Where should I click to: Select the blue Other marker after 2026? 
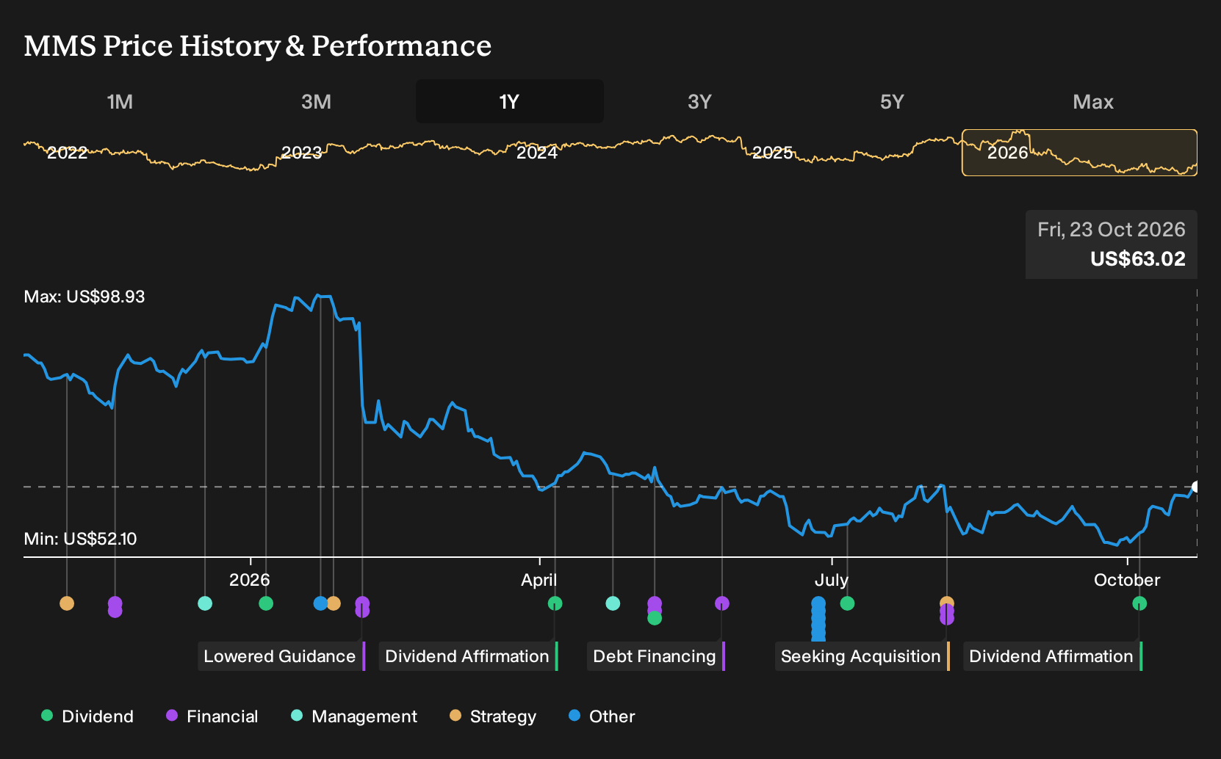point(320,603)
